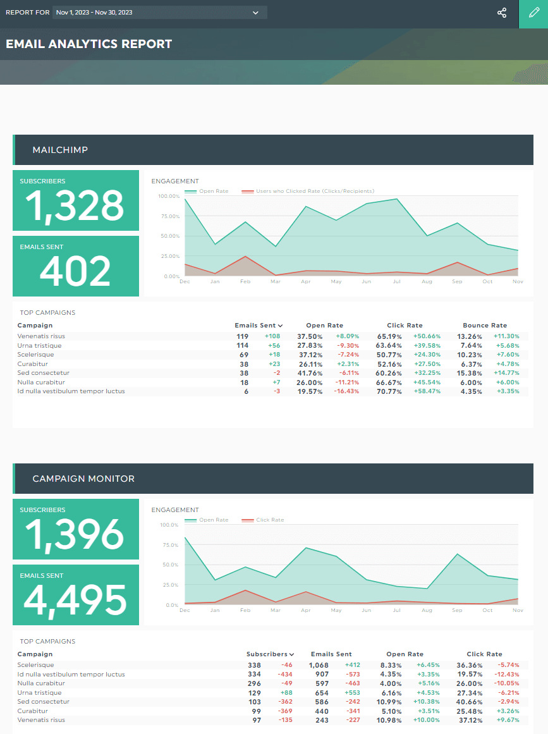The image size is (548, 734).
Task: Select Nulla curabitur in Mailchimp campaigns
Action: [41, 382]
